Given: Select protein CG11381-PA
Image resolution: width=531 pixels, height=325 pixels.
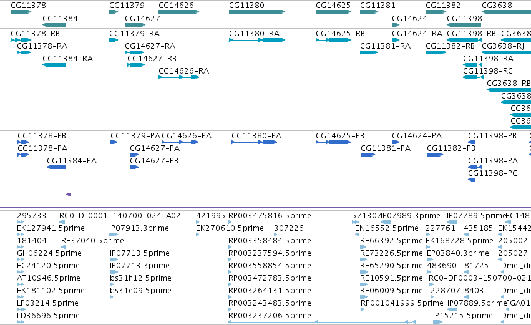Looking at the screenshot, I should (386, 148).
